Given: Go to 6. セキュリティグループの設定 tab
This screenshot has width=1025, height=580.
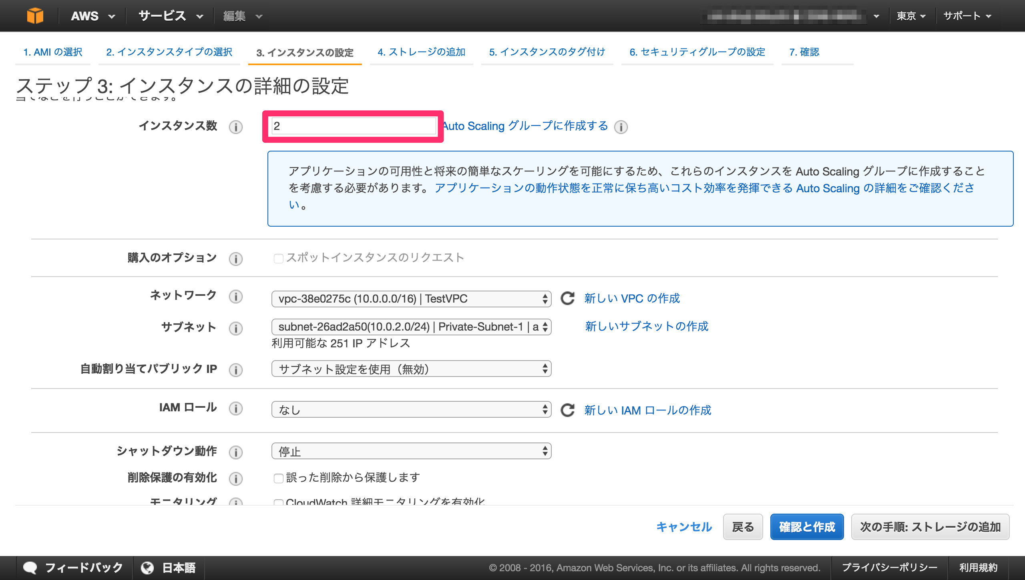Looking at the screenshot, I should (697, 52).
